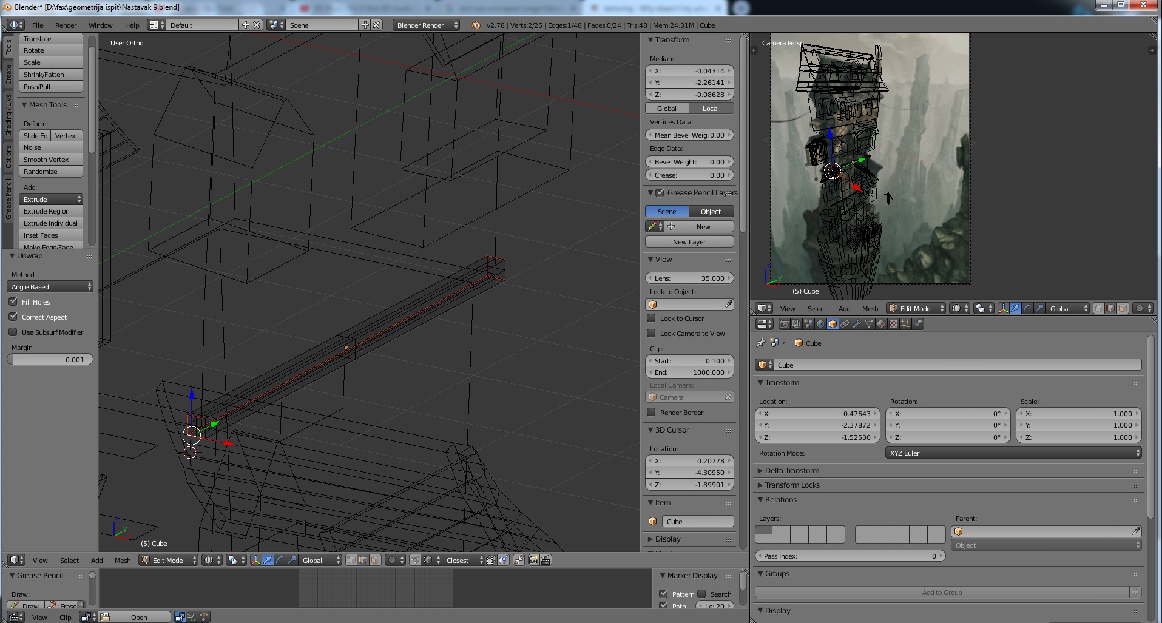
Task: Toggle 3D manipulator in main viewport header
Action: pos(256,560)
